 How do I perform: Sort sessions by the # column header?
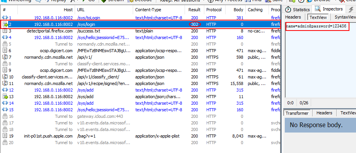[x=9, y=10]
